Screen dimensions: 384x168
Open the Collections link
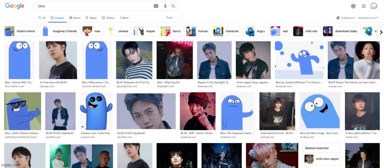346,18
